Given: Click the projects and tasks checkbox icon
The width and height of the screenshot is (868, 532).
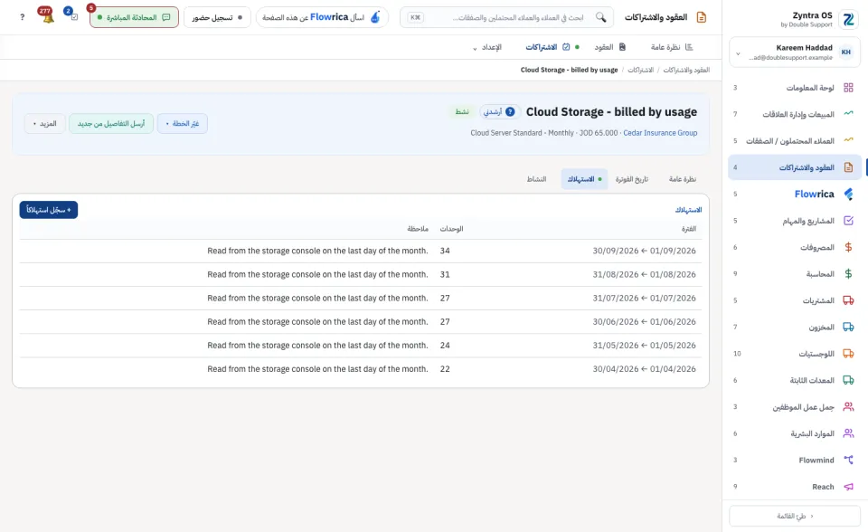Looking at the screenshot, I should (x=848, y=221).
